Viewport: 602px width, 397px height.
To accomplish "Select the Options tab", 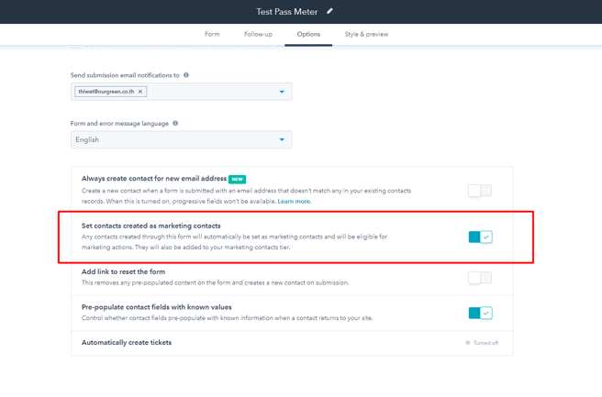I will pyautogui.click(x=308, y=34).
